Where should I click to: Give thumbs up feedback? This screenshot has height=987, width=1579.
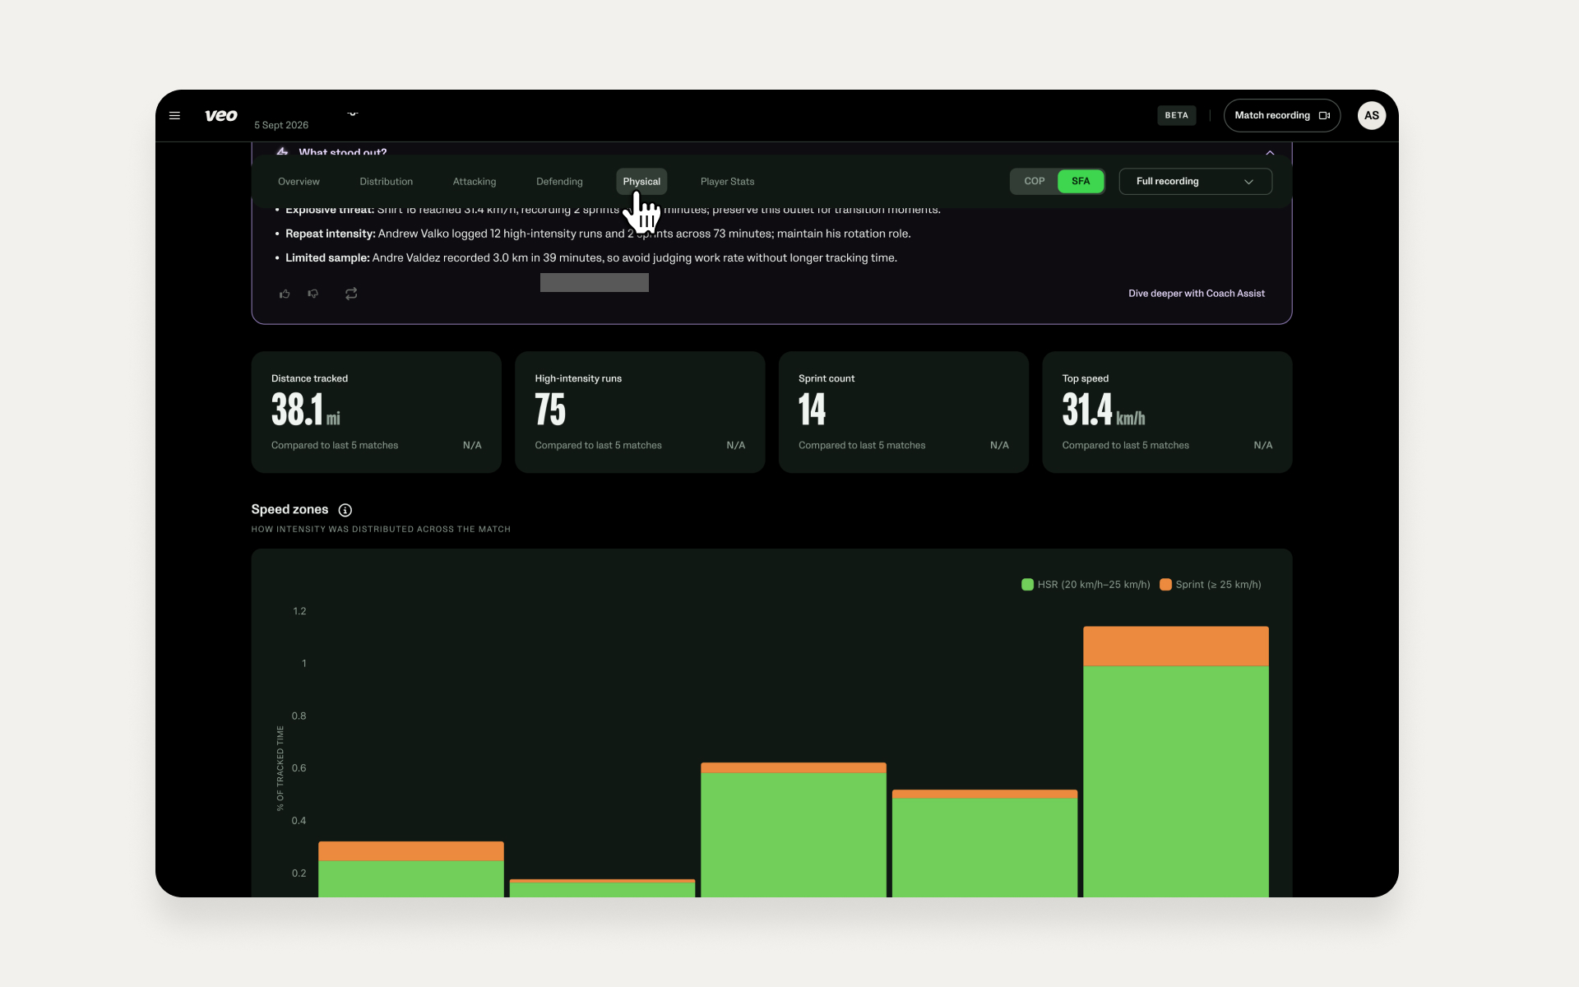tap(285, 294)
